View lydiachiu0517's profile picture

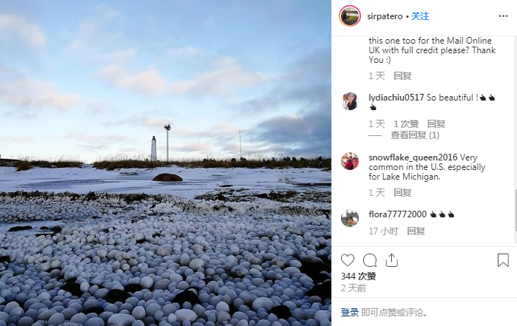pyautogui.click(x=350, y=101)
